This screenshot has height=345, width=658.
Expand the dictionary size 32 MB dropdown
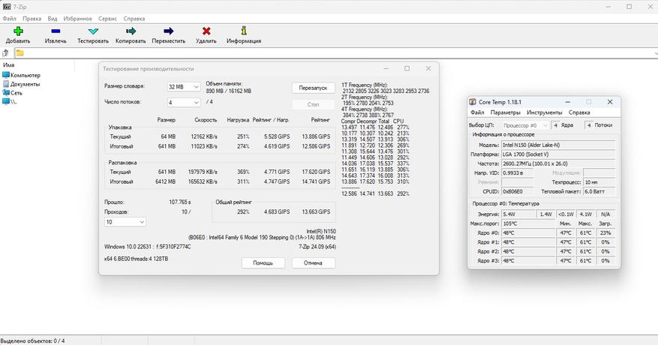184,87
